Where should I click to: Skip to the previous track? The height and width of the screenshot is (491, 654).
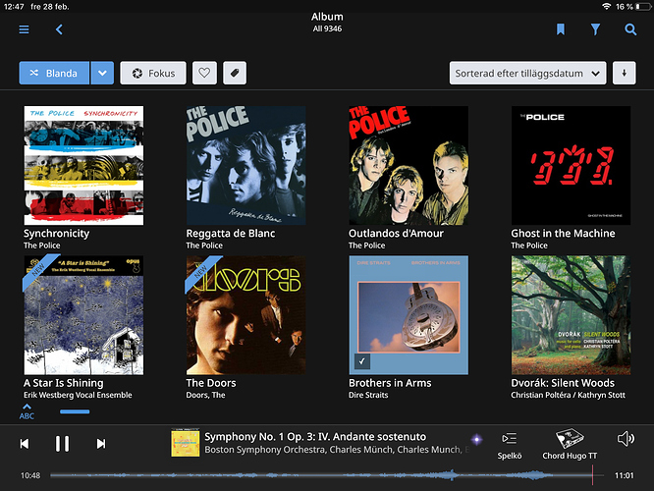click(x=25, y=444)
